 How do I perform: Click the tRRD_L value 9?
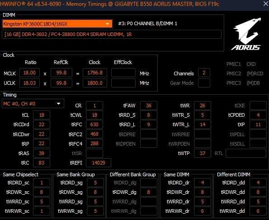149,124
